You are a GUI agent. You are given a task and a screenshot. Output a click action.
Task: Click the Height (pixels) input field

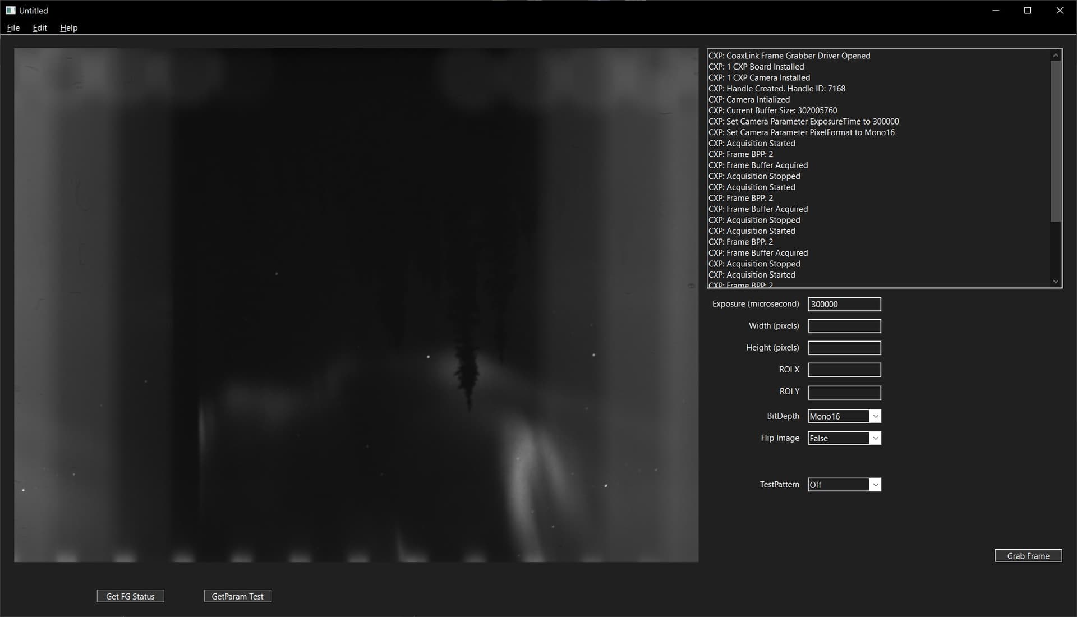click(x=844, y=348)
